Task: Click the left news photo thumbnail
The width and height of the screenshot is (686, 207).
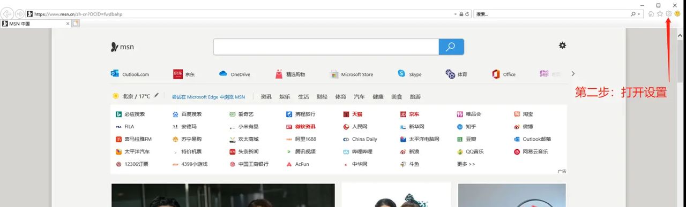Action: click(223, 195)
